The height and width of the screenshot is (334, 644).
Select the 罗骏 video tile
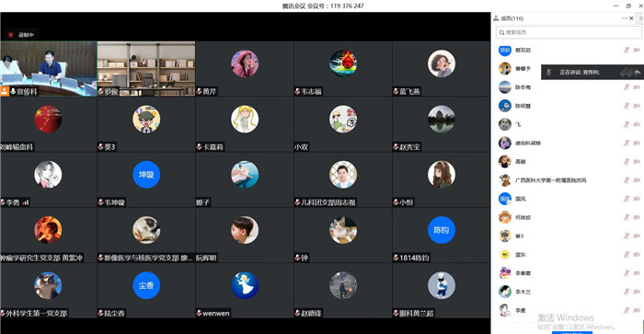[146, 69]
